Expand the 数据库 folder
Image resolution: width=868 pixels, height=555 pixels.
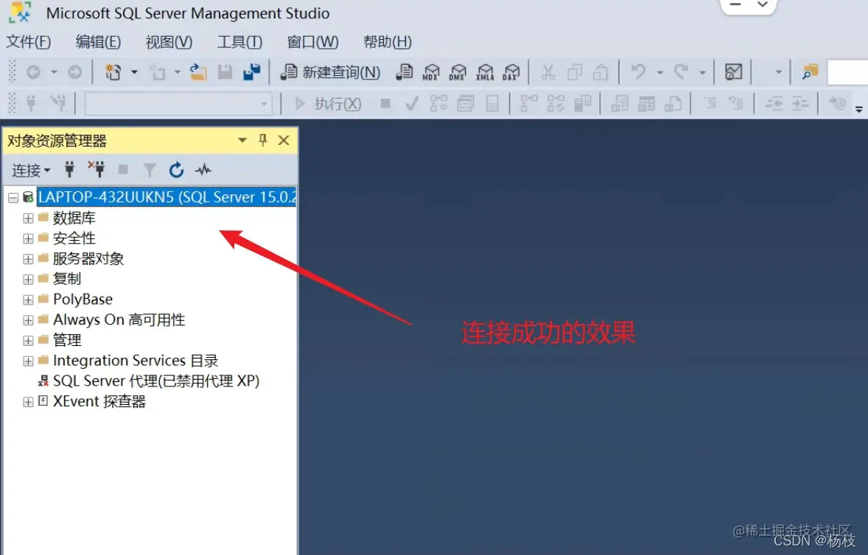click(x=28, y=219)
